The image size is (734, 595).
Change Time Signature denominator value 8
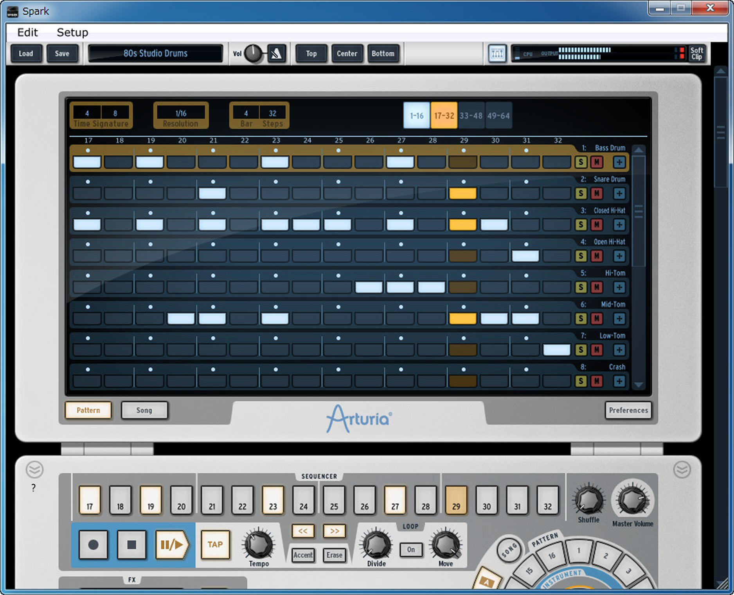point(115,113)
